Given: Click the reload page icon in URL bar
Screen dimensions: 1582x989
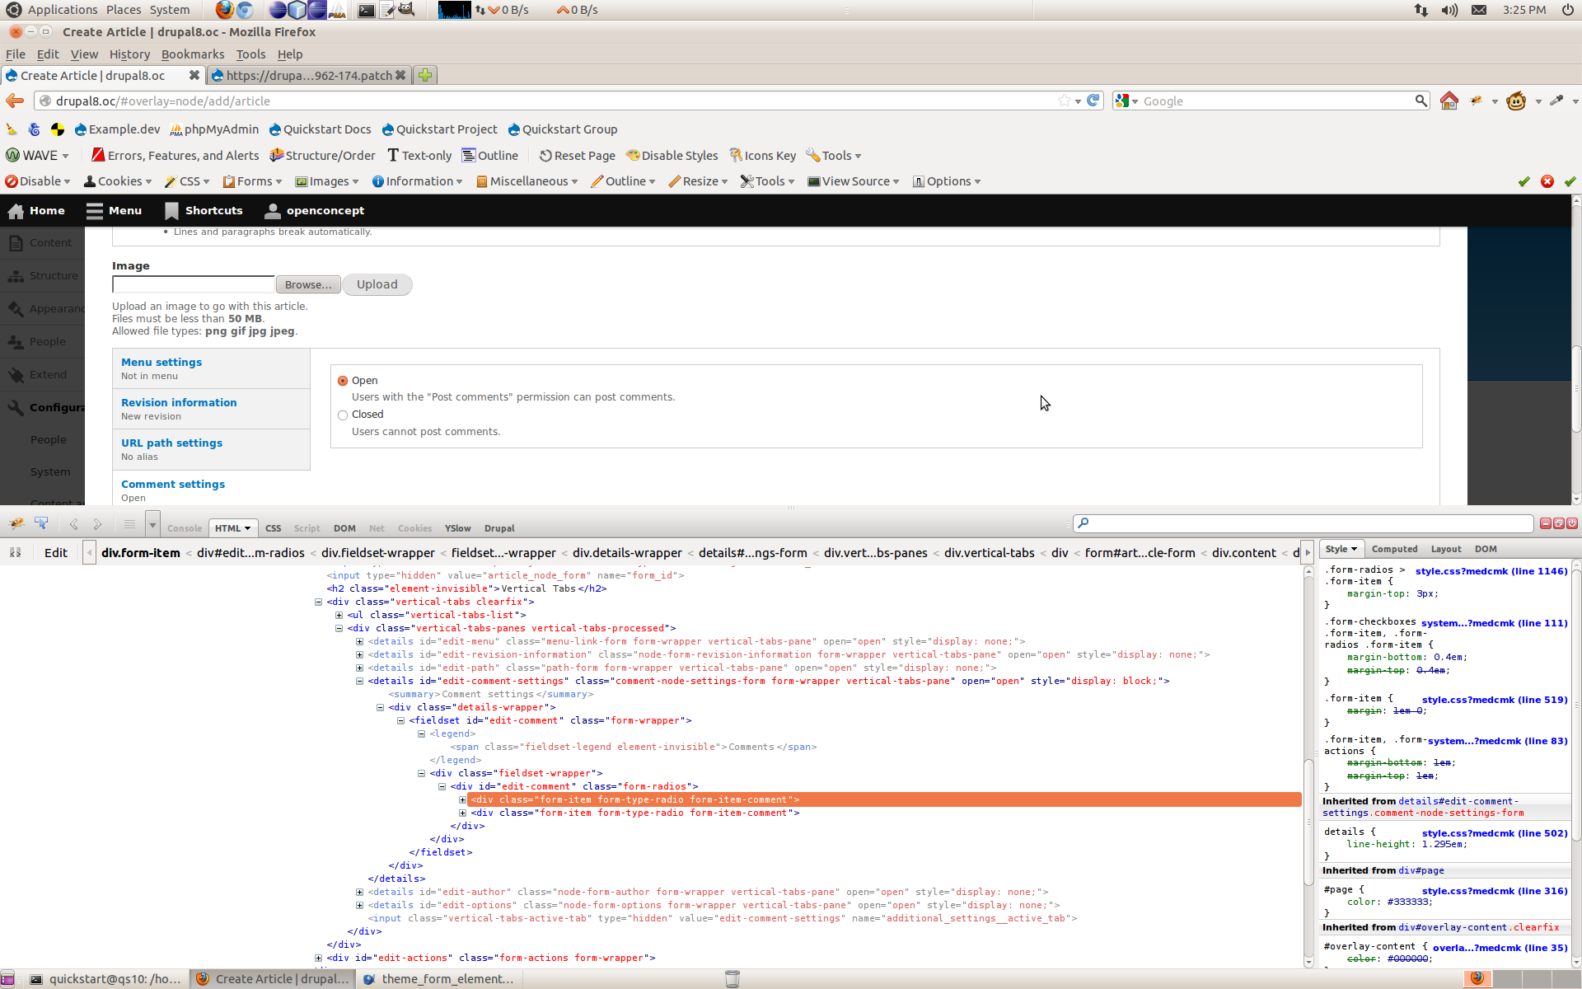Looking at the screenshot, I should [1093, 101].
